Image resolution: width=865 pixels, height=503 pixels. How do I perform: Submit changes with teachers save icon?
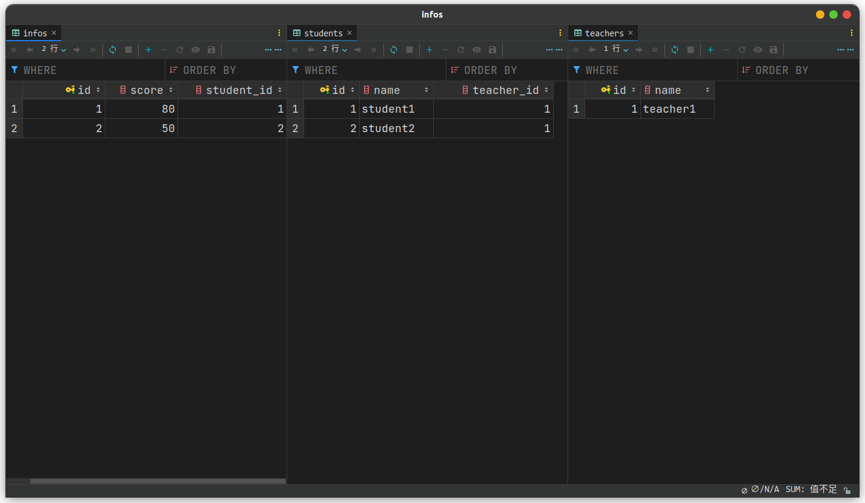(774, 50)
